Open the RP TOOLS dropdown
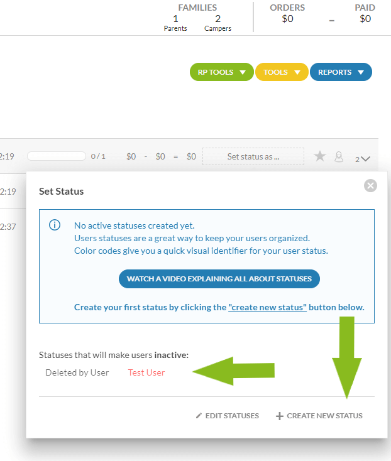Viewport: 391px width, 461px height. pos(221,72)
